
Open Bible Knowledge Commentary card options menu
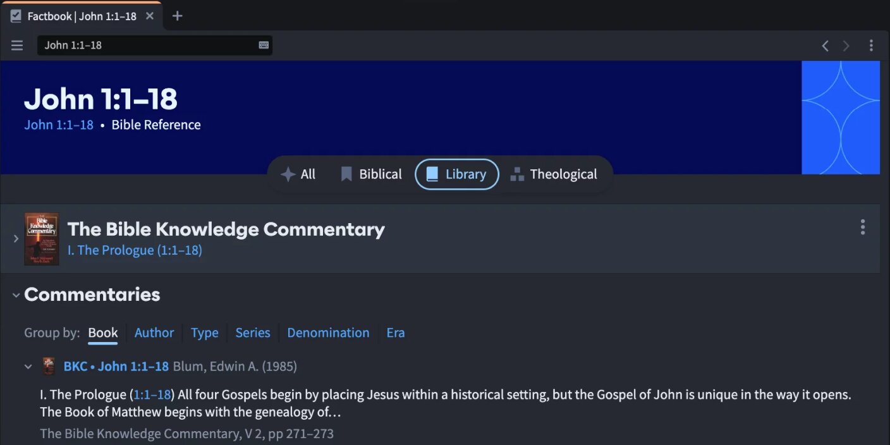(x=862, y=227)
